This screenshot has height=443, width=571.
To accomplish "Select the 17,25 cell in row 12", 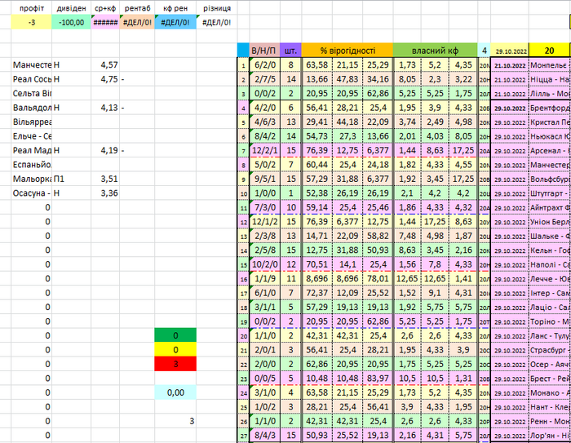I will click(435, 222).
